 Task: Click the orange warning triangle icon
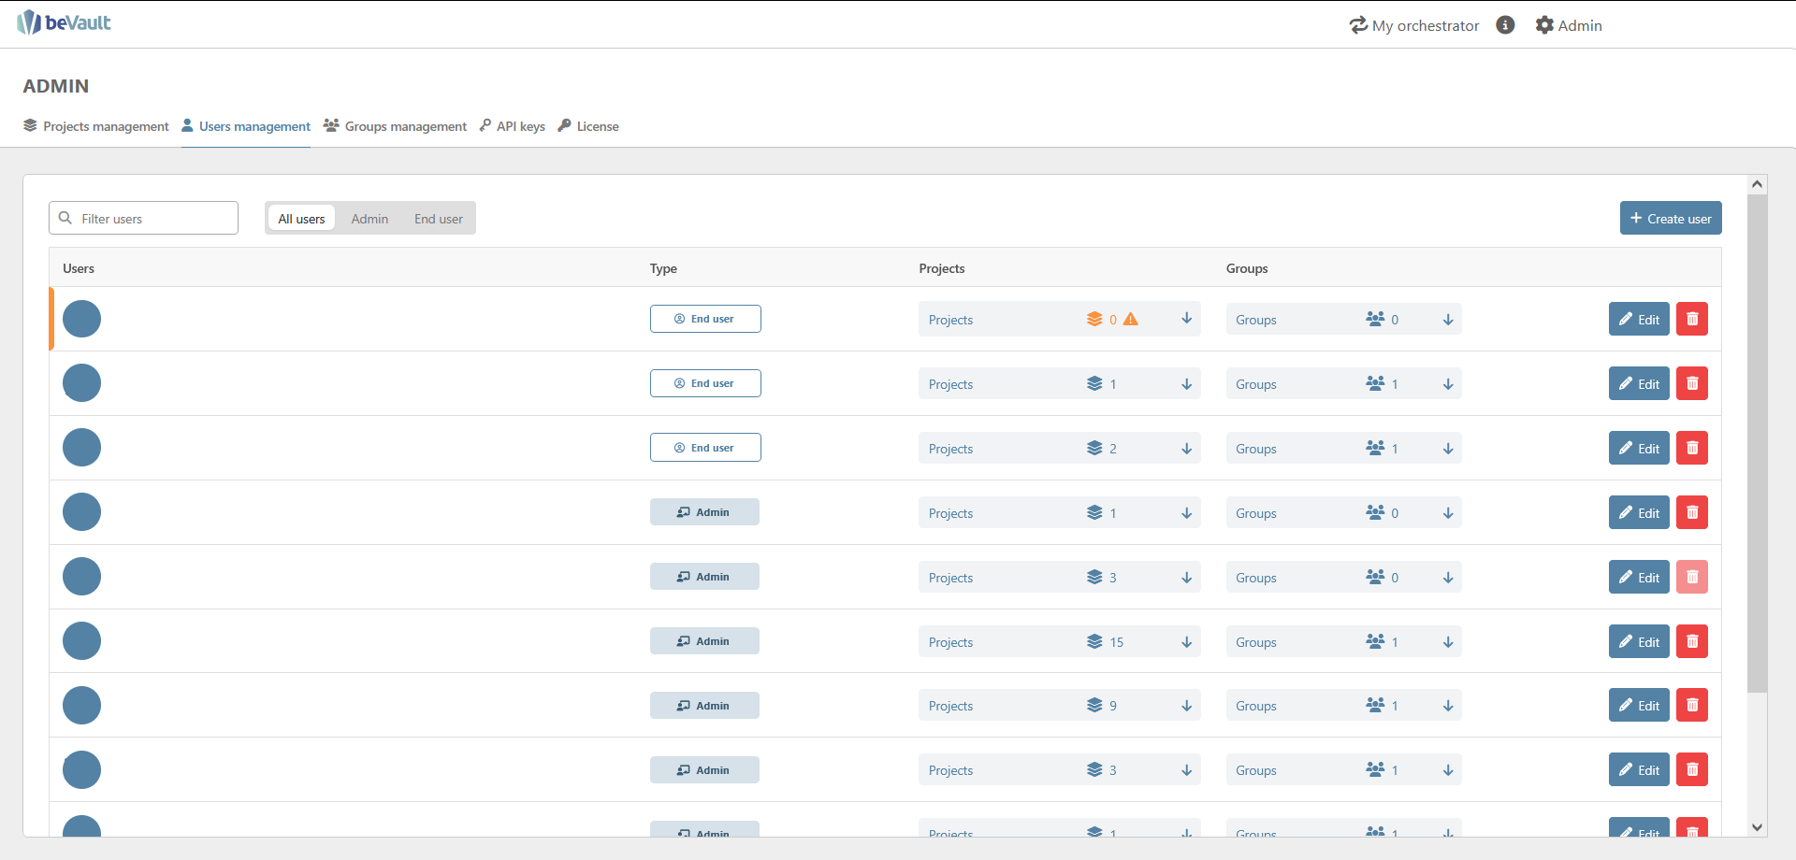(1131, 319)
